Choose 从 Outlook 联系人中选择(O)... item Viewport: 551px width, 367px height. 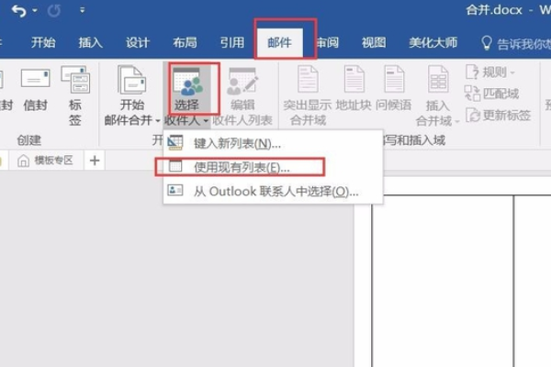273,192
